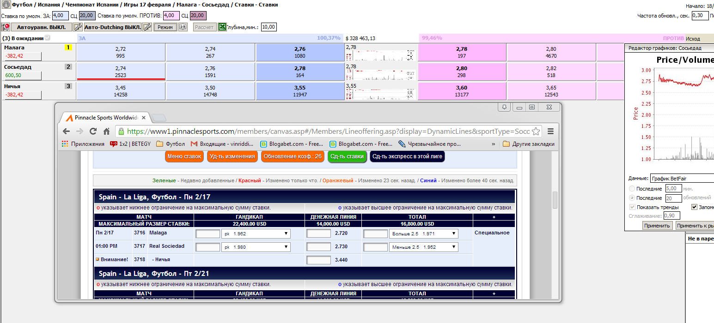This screenshot has width=714, height=323.
Task: Click the Частота обновл. 0,30 field
Action: coord(700,15)
